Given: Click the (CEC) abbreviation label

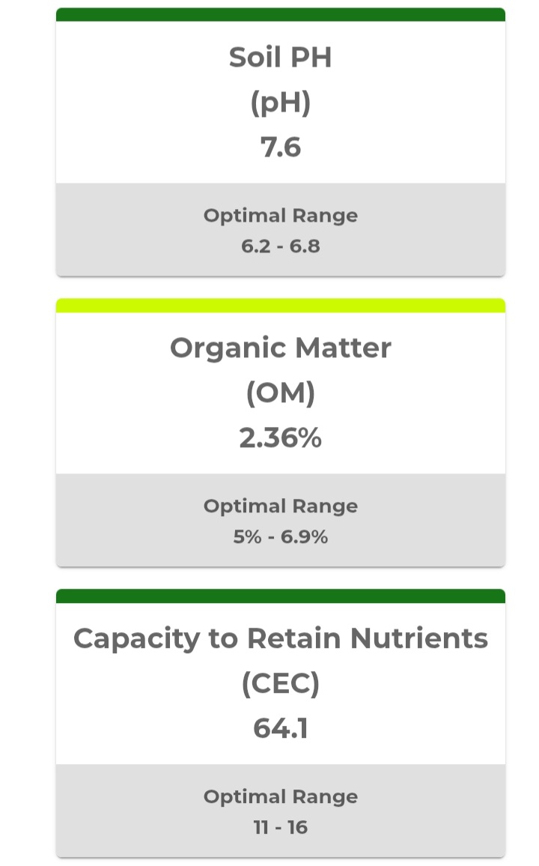Looking at the screenshot, I should (x=280, y=684).
